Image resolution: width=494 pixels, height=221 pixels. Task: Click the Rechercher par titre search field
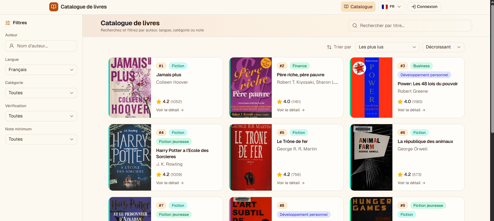[x=410, y=25]
